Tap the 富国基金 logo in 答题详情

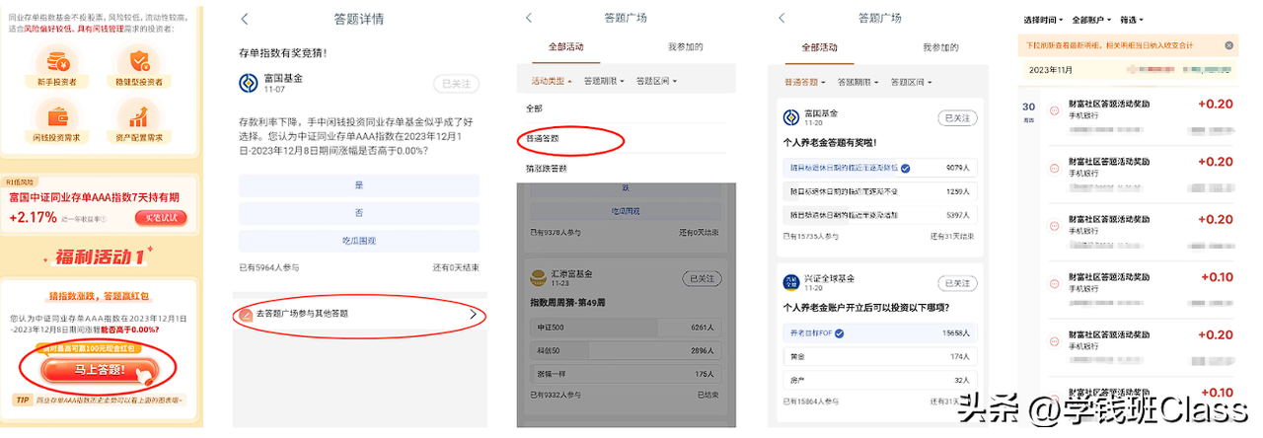coord(249,83)
